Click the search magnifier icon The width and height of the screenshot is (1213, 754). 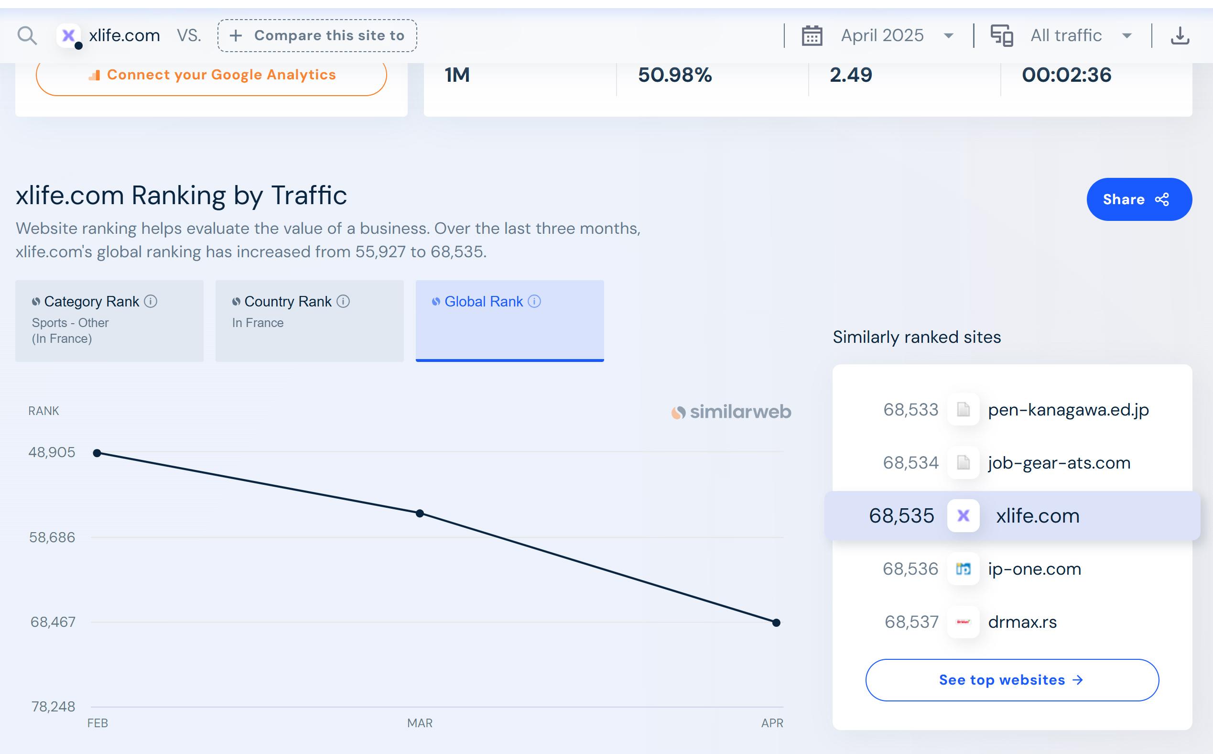27,36
